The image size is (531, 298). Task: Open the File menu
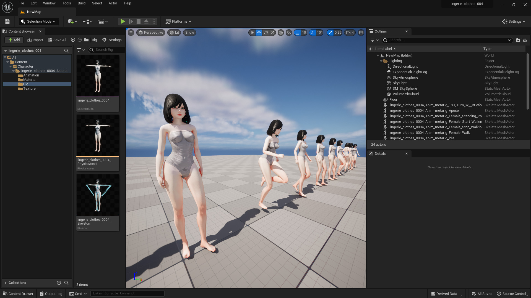pyautogui.click(x=21, y=3)
